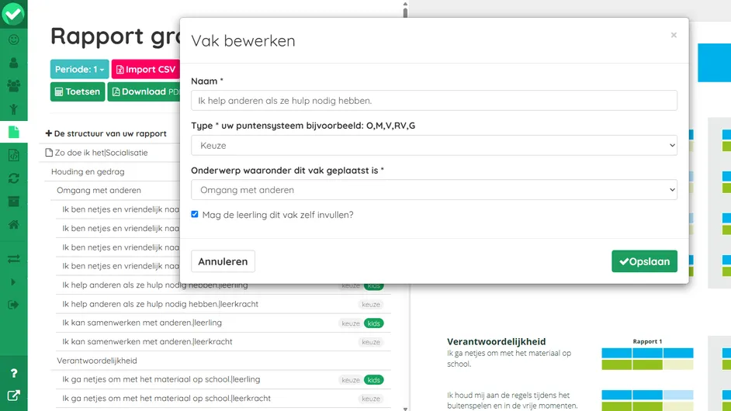Screen dimensions: 731x411
Task: Open the 'Onderwerp' dropdown showing Omgang met anderen
Action: pyautogui.click(x=434, y=190)
